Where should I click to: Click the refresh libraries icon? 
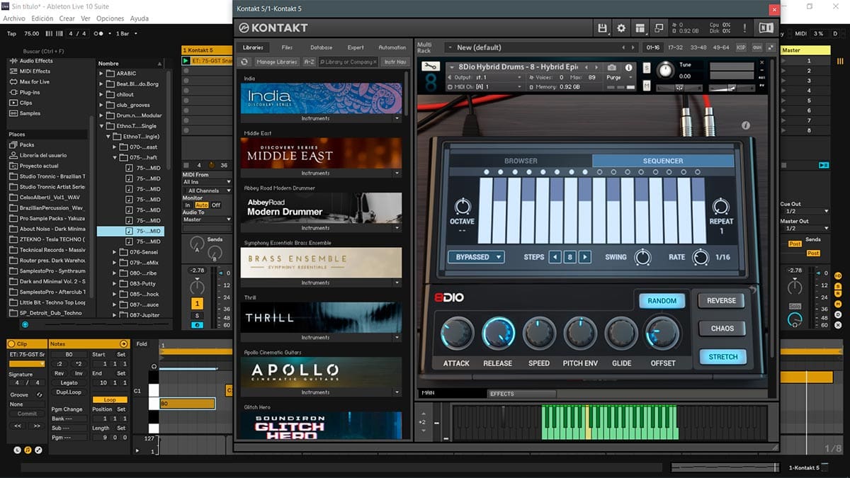tap(246, 62)
